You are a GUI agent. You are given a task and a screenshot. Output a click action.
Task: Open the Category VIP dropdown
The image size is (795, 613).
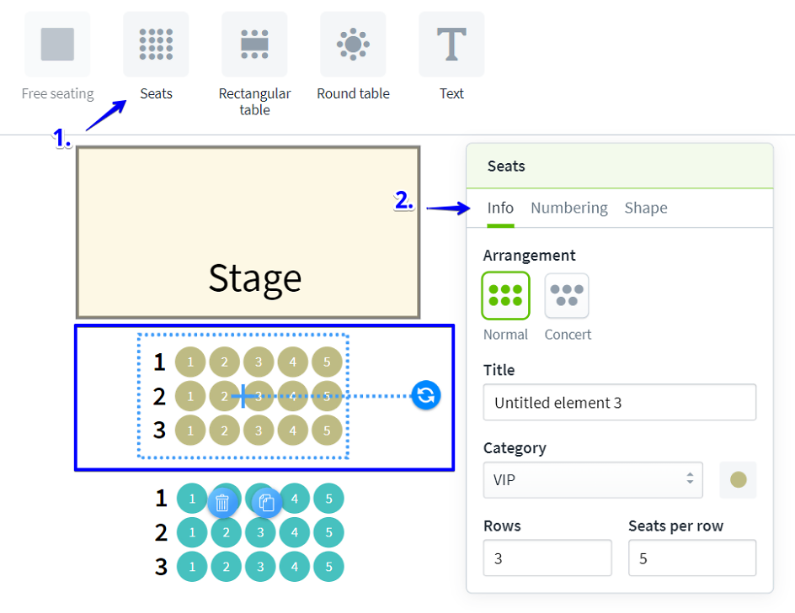pyautogui.click(x=593, y=479)
